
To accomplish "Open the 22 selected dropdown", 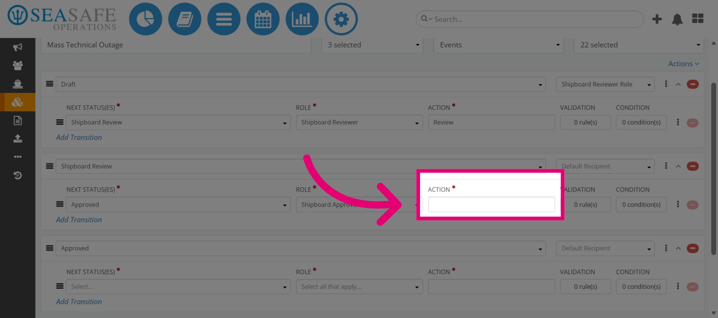I will click(x=639, y=45).
